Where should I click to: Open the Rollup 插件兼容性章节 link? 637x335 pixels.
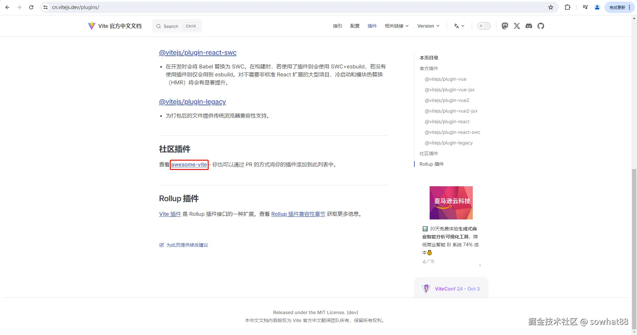(x=298, y=214)
